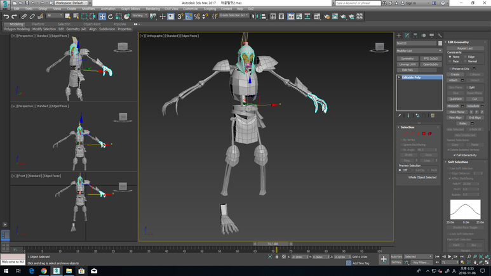Click the object color swatch beside Box023
The image size is (491, 276).
tap(440, 43)
